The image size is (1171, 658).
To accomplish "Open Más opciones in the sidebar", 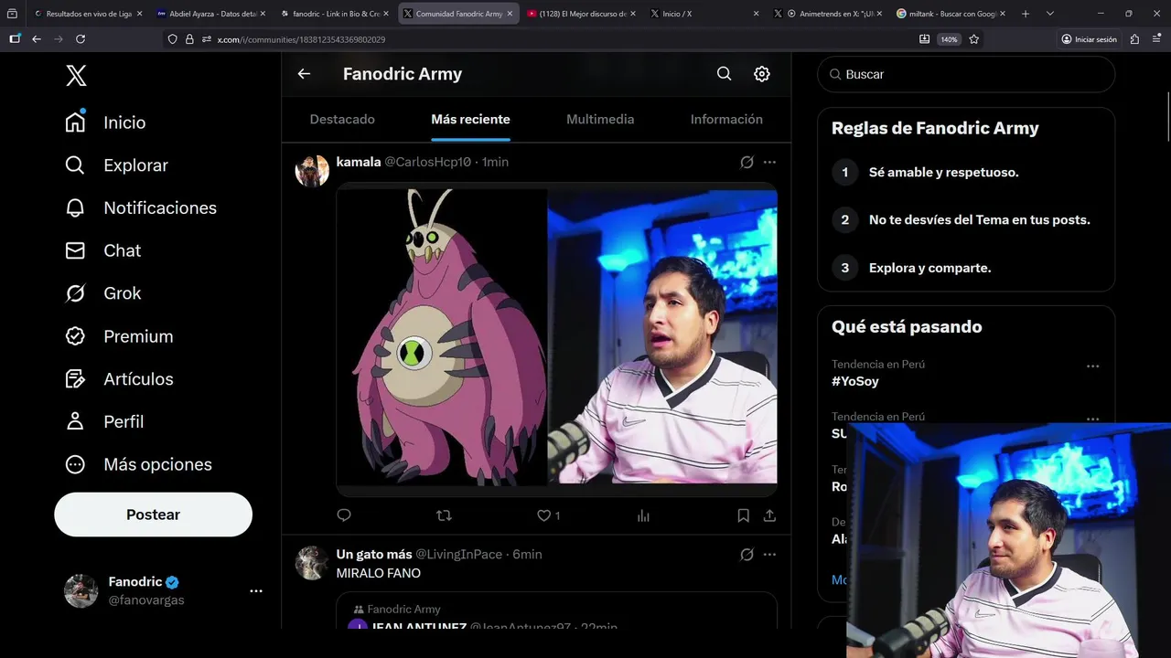I will pos(138,464).
